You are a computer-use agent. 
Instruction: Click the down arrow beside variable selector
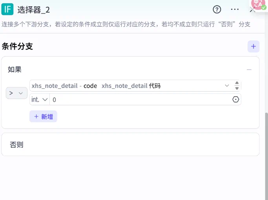point(237,88)
